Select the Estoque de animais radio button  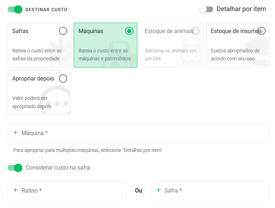click(x=196, y=31)
